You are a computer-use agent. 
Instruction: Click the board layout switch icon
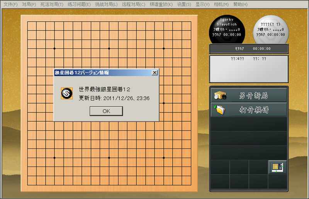(x=277, y=167)
